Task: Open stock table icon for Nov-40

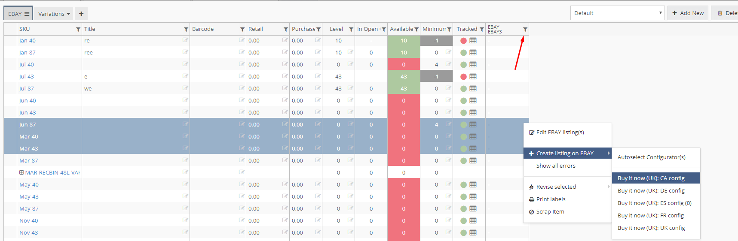Action: click(473, 221)
